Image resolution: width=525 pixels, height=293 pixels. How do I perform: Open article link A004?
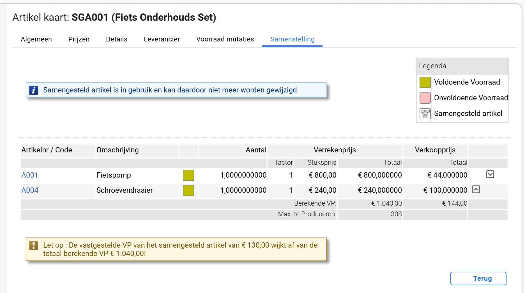(30, 190)
